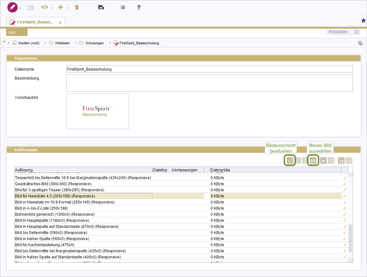The width and height of the screenshot is (367, 277).
Task: Click the save icon in resolutions toolbar
Action: coord(331,160)
